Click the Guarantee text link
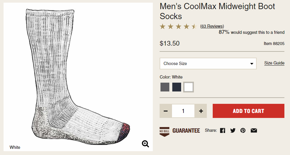290x155 pixels. coord(186,130)
